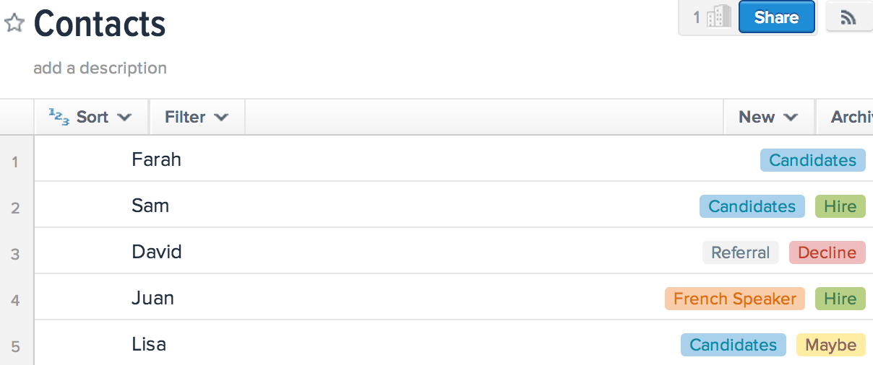The image size is (873, 365).
Task: Click the blue Share button
Action: point(776,18)
